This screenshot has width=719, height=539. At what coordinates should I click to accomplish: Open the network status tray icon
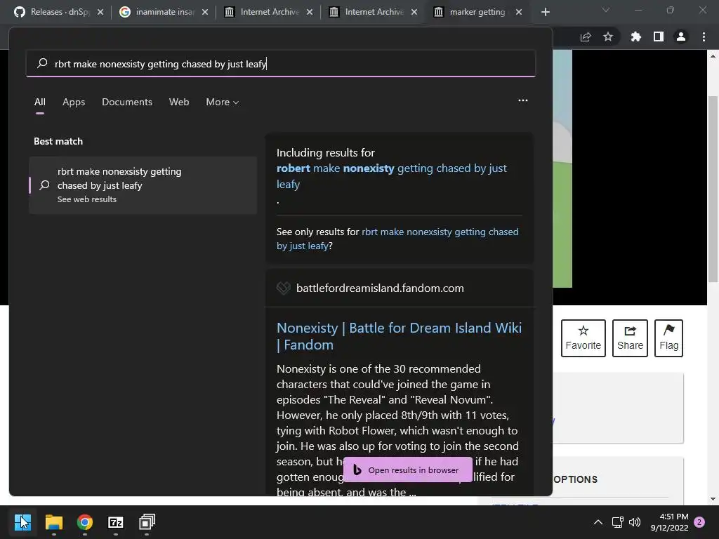(617, 522)
